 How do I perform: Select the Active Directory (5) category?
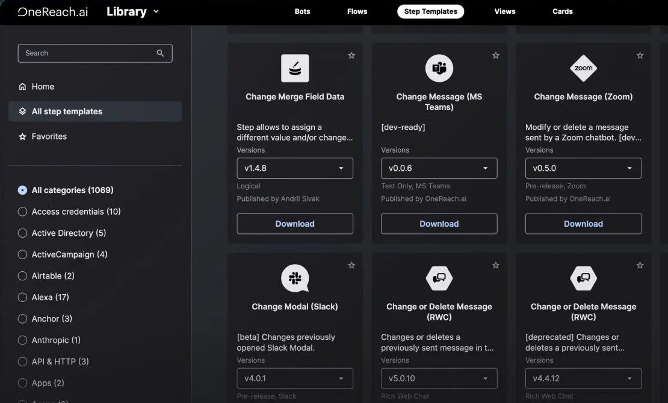(x=23, y=233)
